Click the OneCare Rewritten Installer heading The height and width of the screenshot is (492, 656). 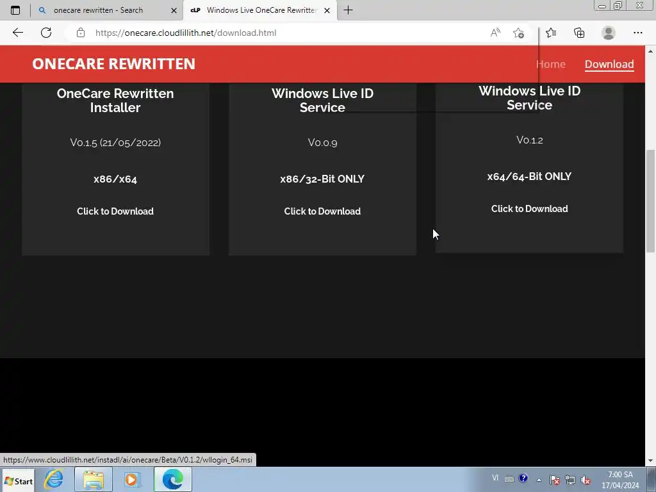(115, 101)
